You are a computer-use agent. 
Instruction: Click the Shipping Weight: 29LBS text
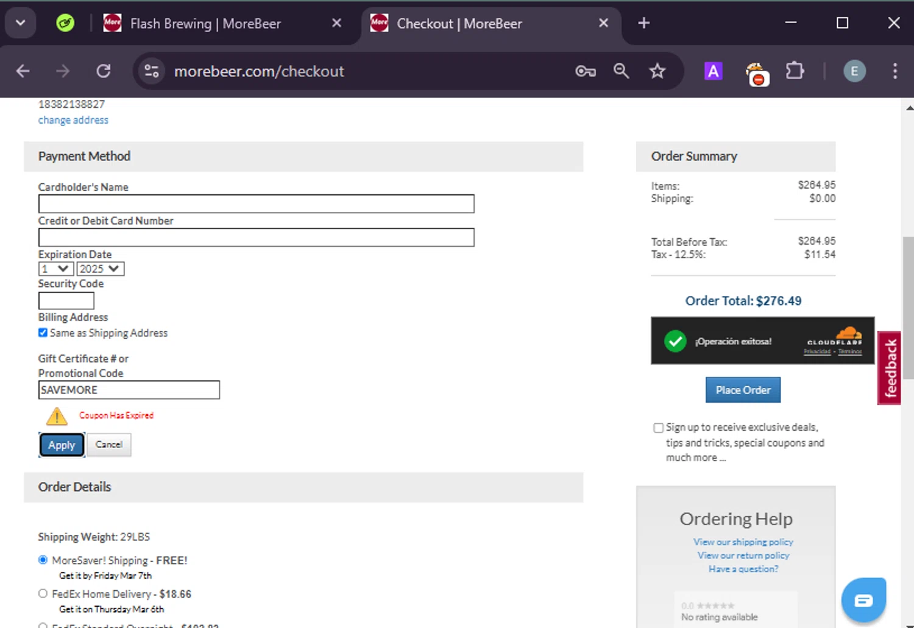point(94,537)
